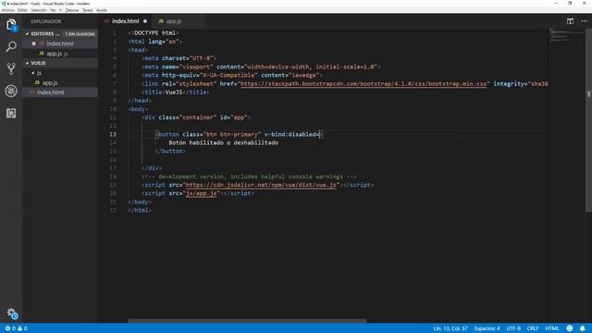The height and width of the screenshot is (333, 592).
Task: Click the code minimap preview
Action: click(566, 35)
